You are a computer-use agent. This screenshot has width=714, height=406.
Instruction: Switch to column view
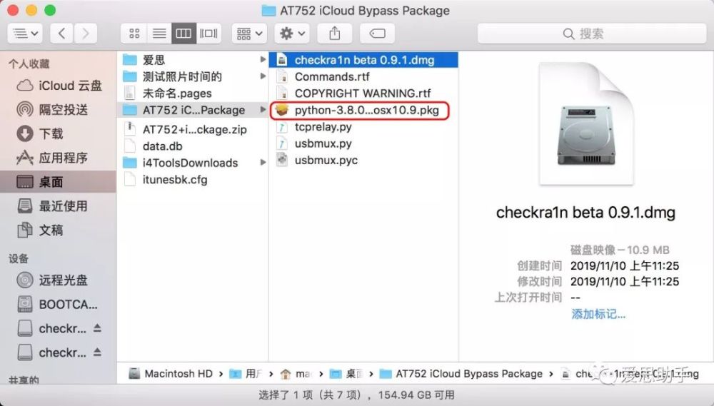183,34
